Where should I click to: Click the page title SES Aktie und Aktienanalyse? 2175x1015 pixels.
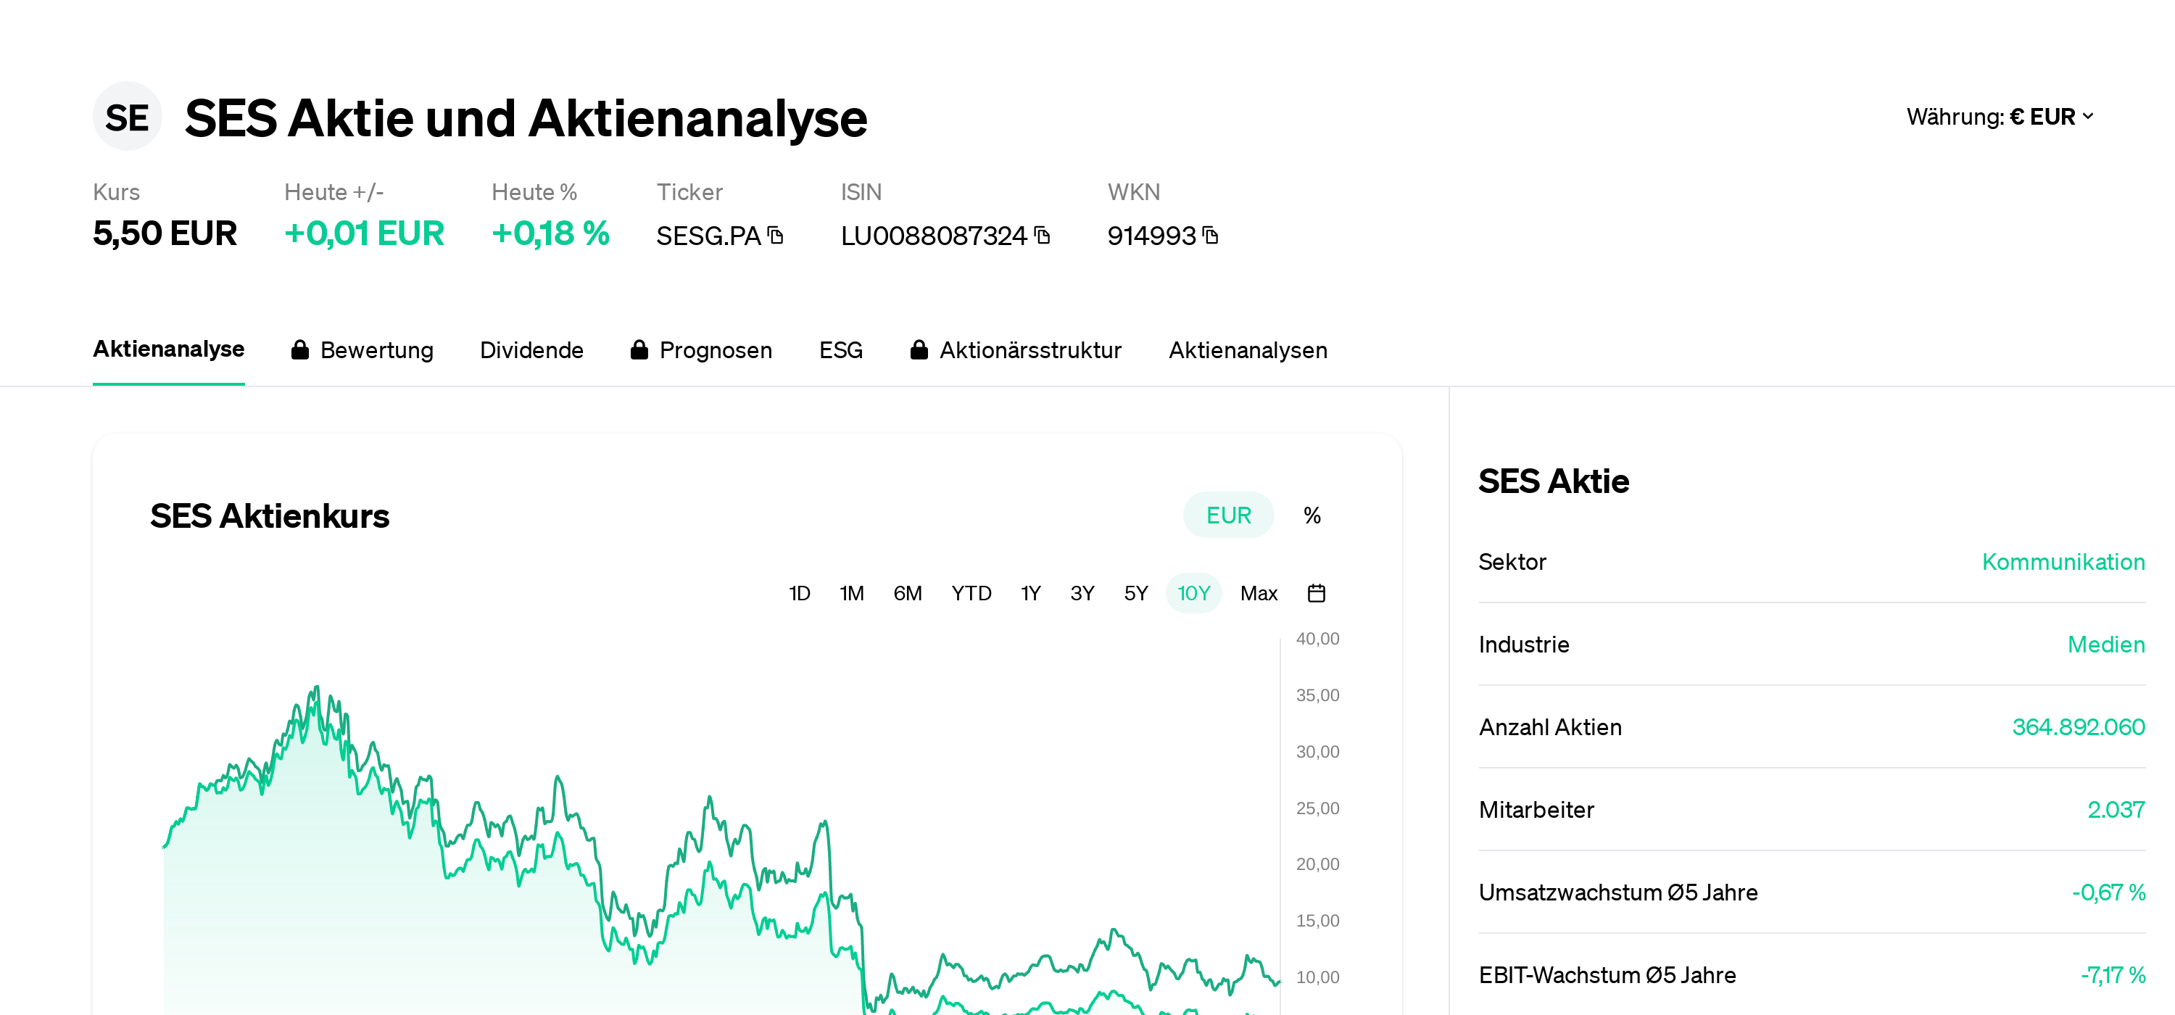tap(526, 117)
